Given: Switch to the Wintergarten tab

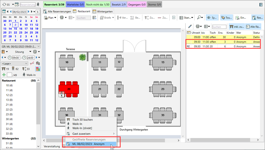Looking at the screenshot, I should point(103,11).
